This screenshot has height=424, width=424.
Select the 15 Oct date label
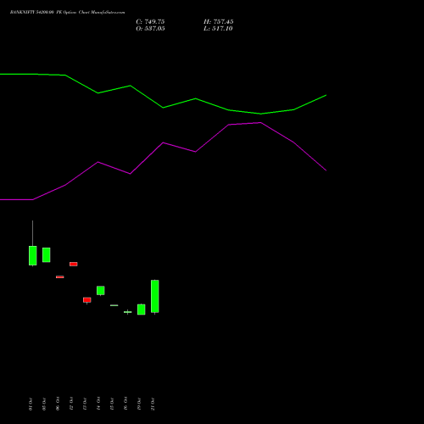point(112,404)
